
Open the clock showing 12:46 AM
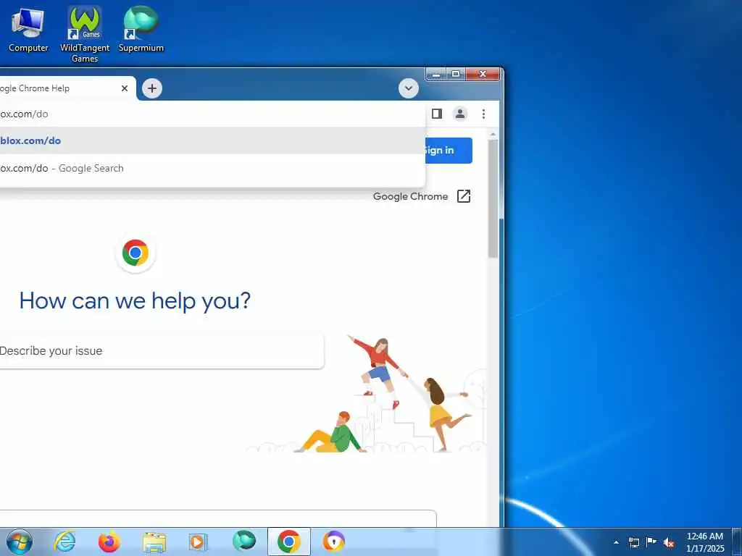pyautogui.click(x=705, y=542)
